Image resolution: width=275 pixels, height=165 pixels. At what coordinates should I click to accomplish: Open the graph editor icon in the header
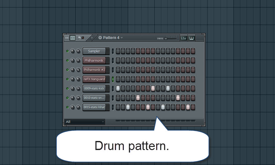(x=184, y=38)
